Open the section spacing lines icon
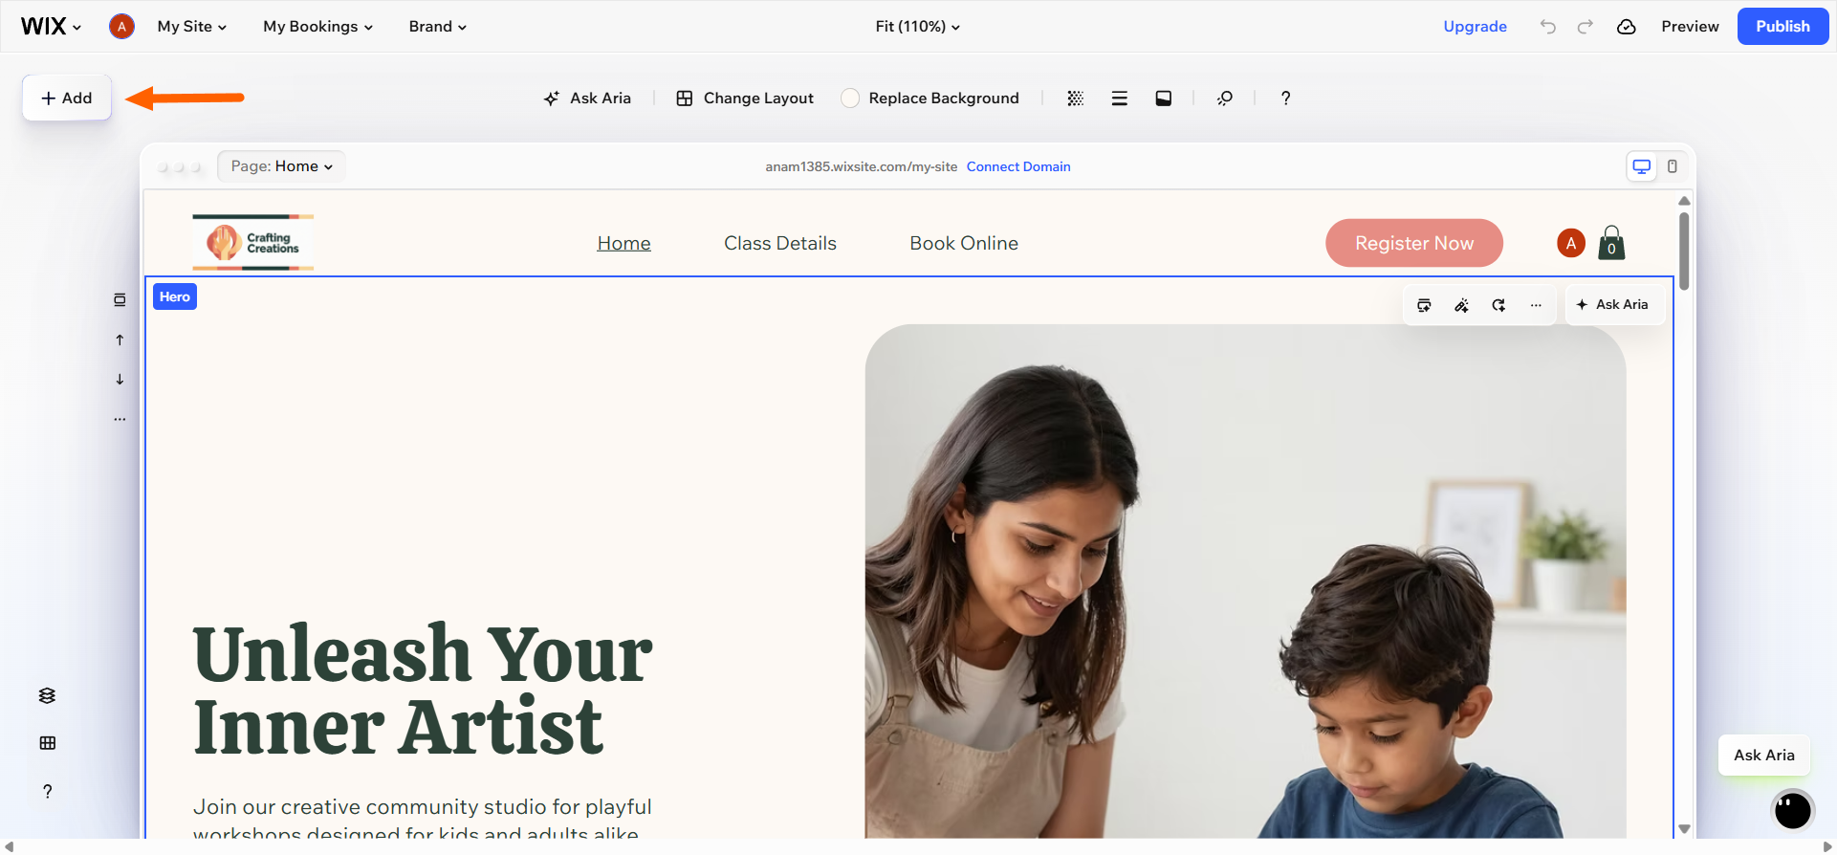 coord(1119,99)
